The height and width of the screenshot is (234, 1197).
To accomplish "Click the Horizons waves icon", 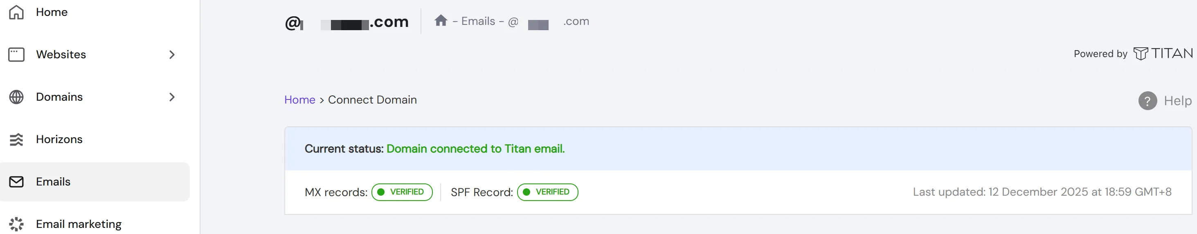I will coord(16,139).
